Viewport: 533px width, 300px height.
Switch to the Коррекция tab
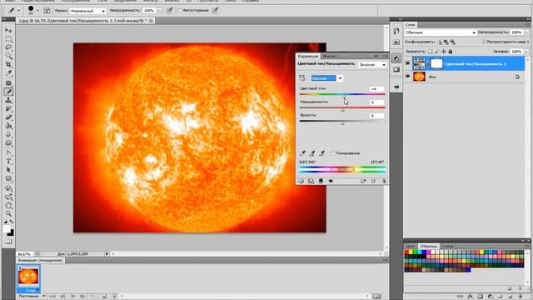[x=308, y=56]
